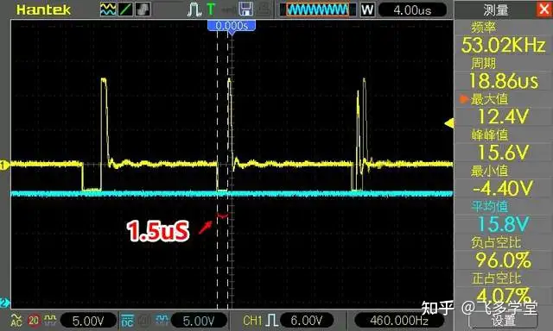
Task: Click the W window mode icon
Action: [x=367, y=9]
